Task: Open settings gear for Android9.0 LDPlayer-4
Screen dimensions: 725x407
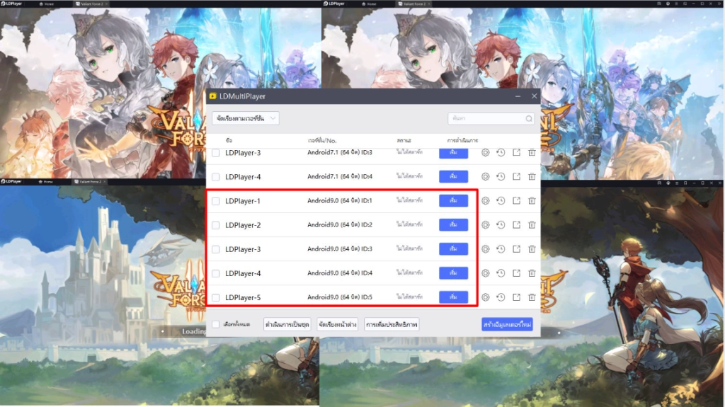Action: [485, 273]
